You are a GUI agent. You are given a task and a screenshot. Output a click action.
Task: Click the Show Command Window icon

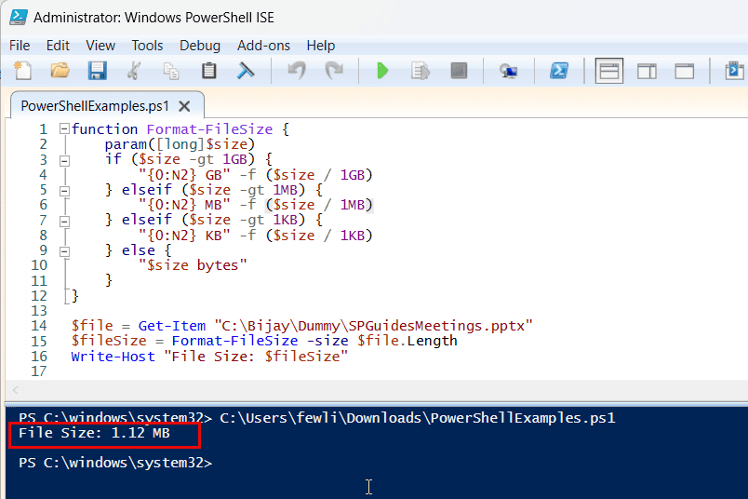pyautogui.click(x=735, y=71)
